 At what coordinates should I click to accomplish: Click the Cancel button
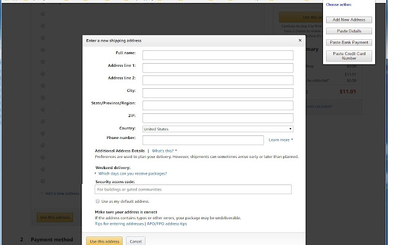[135, 241]
